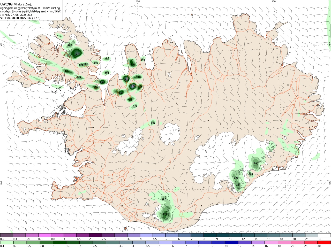Viewport: 331px width, 248px height.
Task: Click the 0.2 label in the snow legend
Action: click(2, 239)
